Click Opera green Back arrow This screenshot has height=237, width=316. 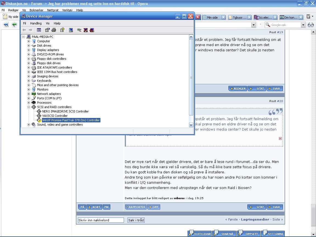[14, 25]
